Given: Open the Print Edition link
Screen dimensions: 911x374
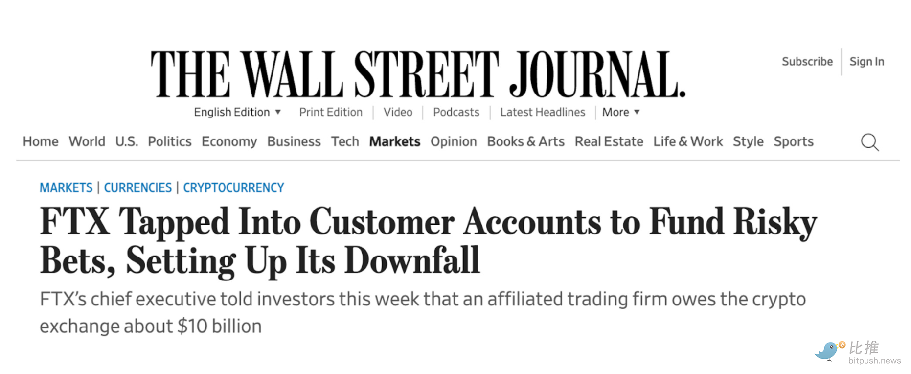Looking at the screenshot, I should tap(331, 112).
